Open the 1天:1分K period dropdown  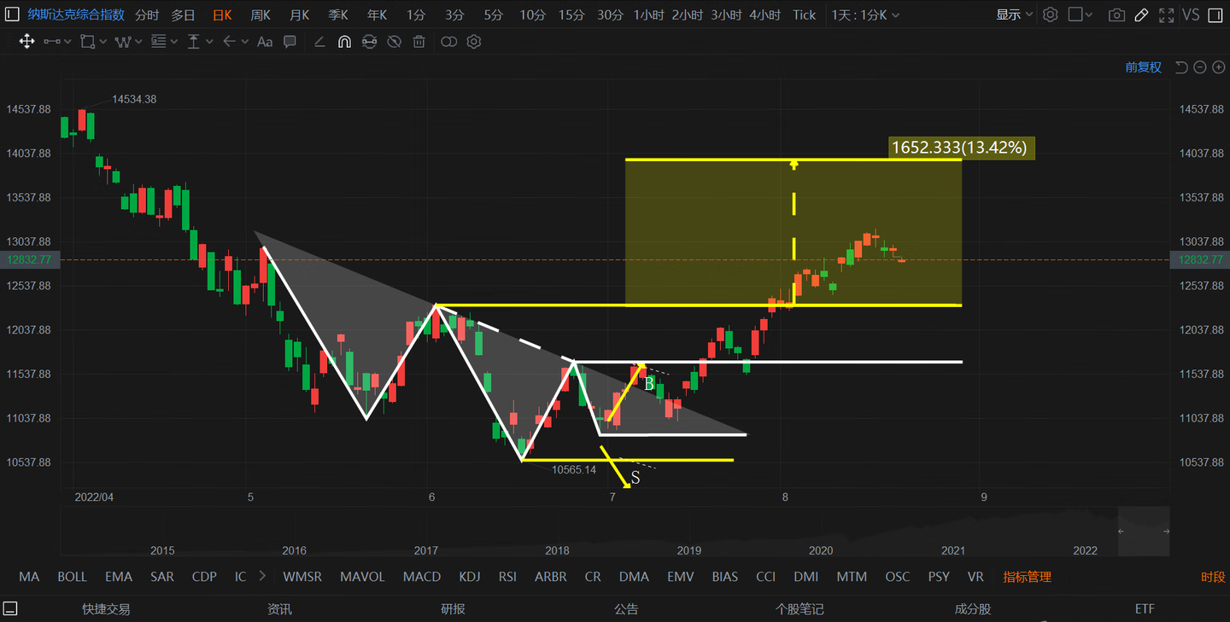click(x=866, y=15)
